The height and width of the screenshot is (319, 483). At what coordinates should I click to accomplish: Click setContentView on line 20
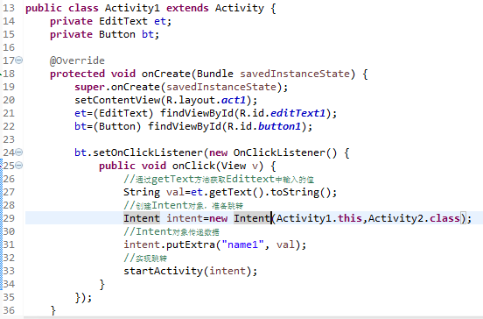[117, 100]
